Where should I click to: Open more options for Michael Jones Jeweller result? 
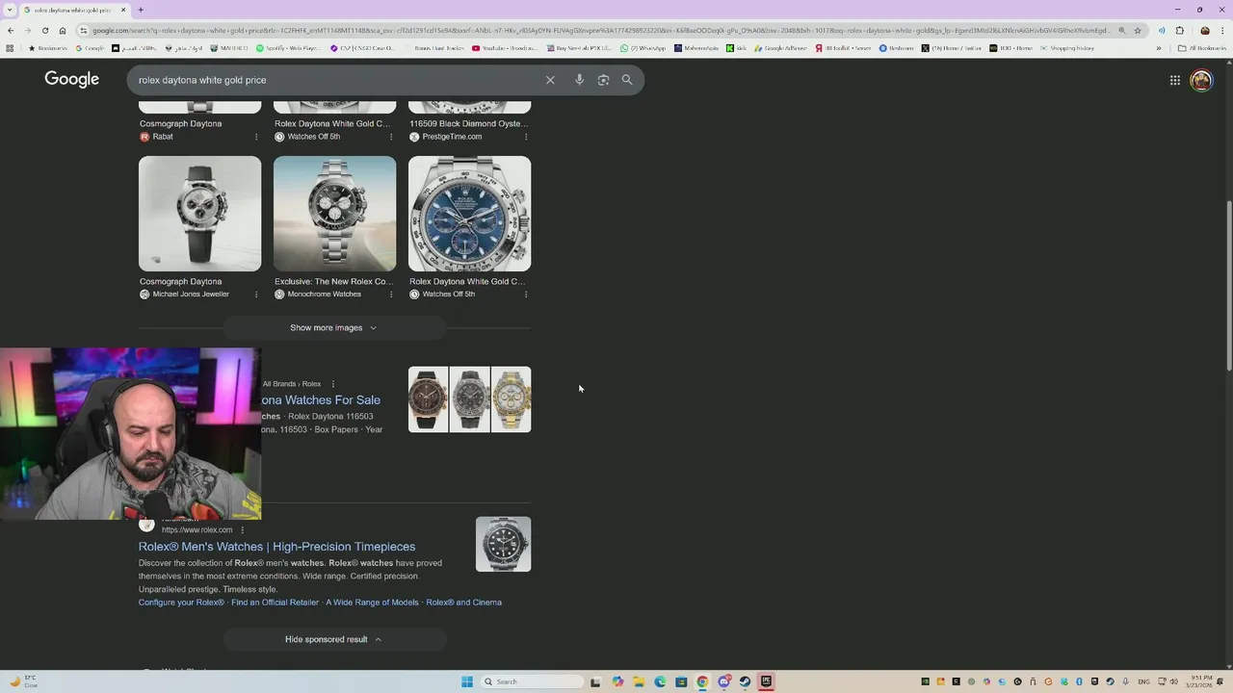(256, 295)
